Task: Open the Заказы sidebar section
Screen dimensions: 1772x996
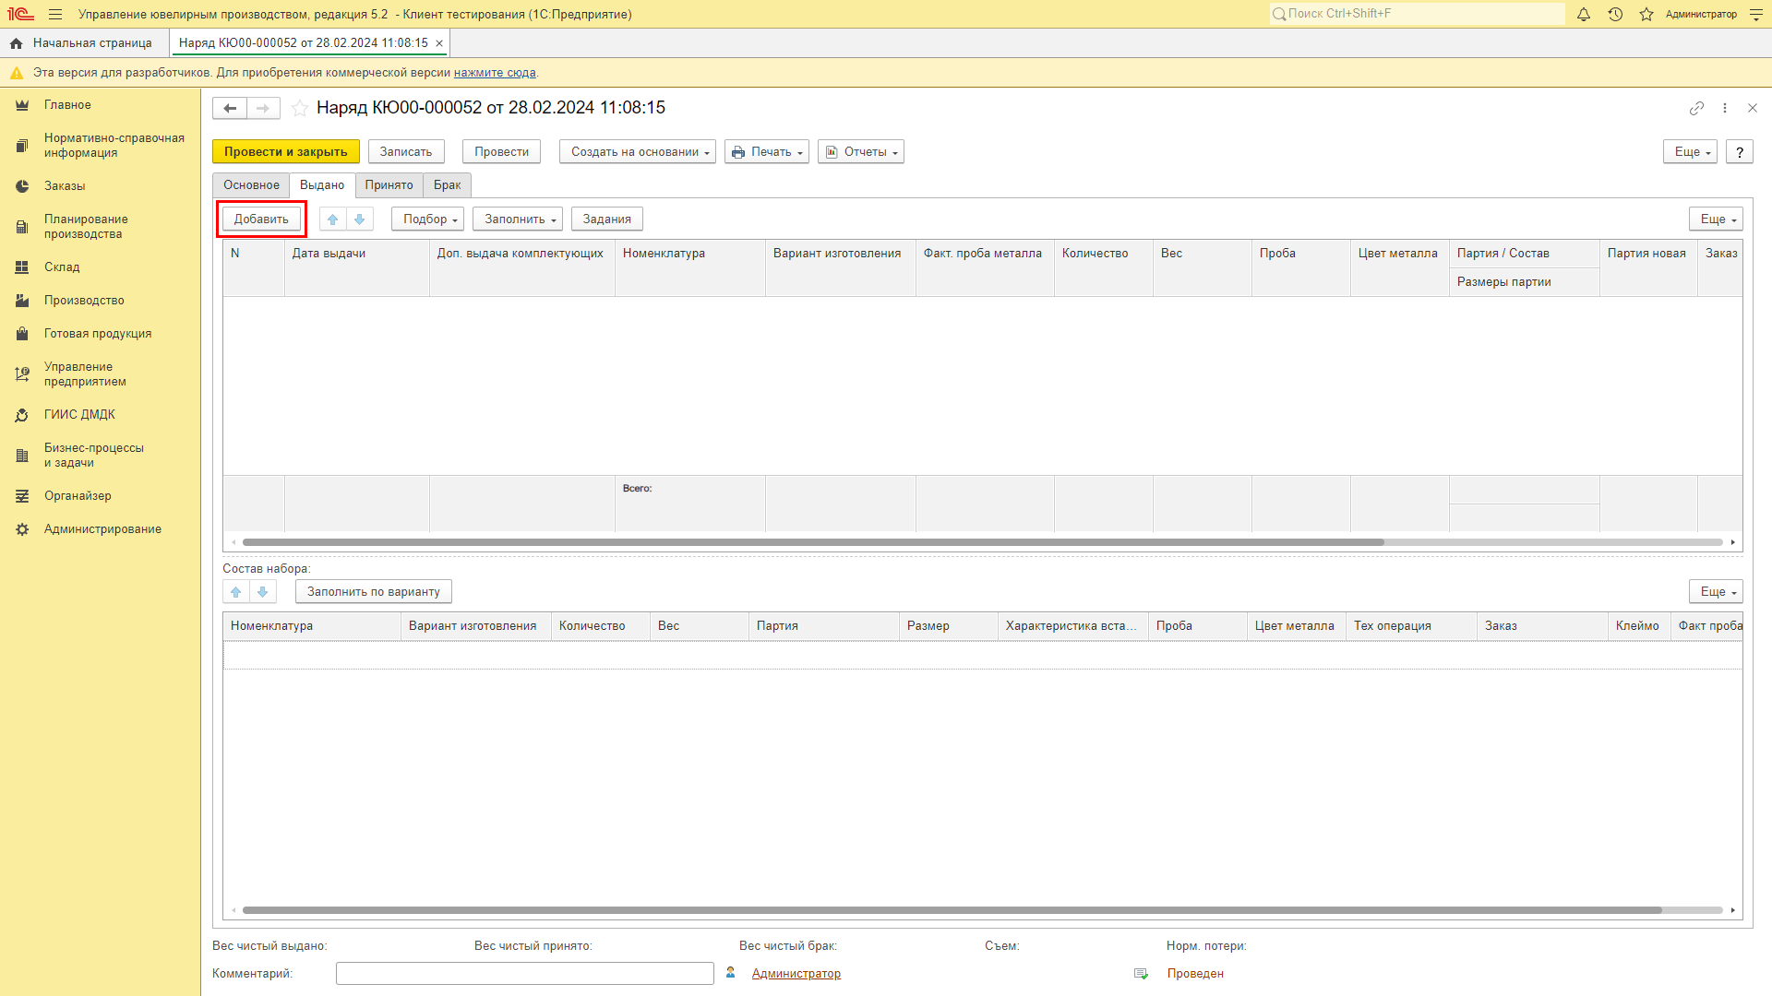Action: click(x=100, y=186)
